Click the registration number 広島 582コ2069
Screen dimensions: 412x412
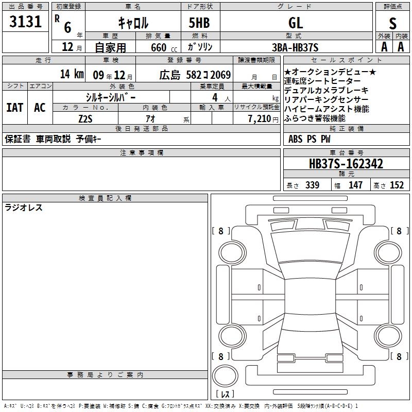pyautogui.click(x=195, y=75)
